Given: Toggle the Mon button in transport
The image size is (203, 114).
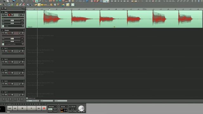Looking at the screenshot, I should 50,109.
